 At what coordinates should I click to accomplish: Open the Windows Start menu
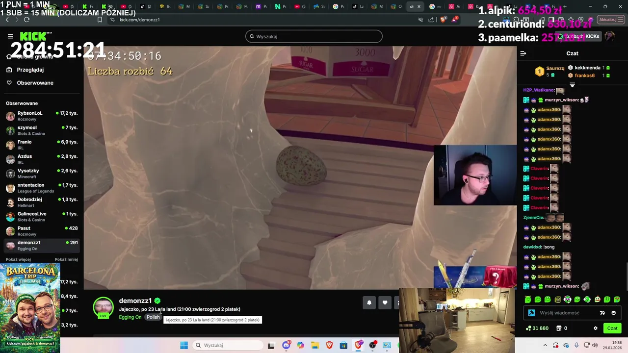(184, 345)
